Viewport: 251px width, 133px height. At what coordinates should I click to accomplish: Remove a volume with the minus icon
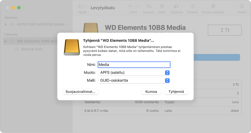click(137, 6)
